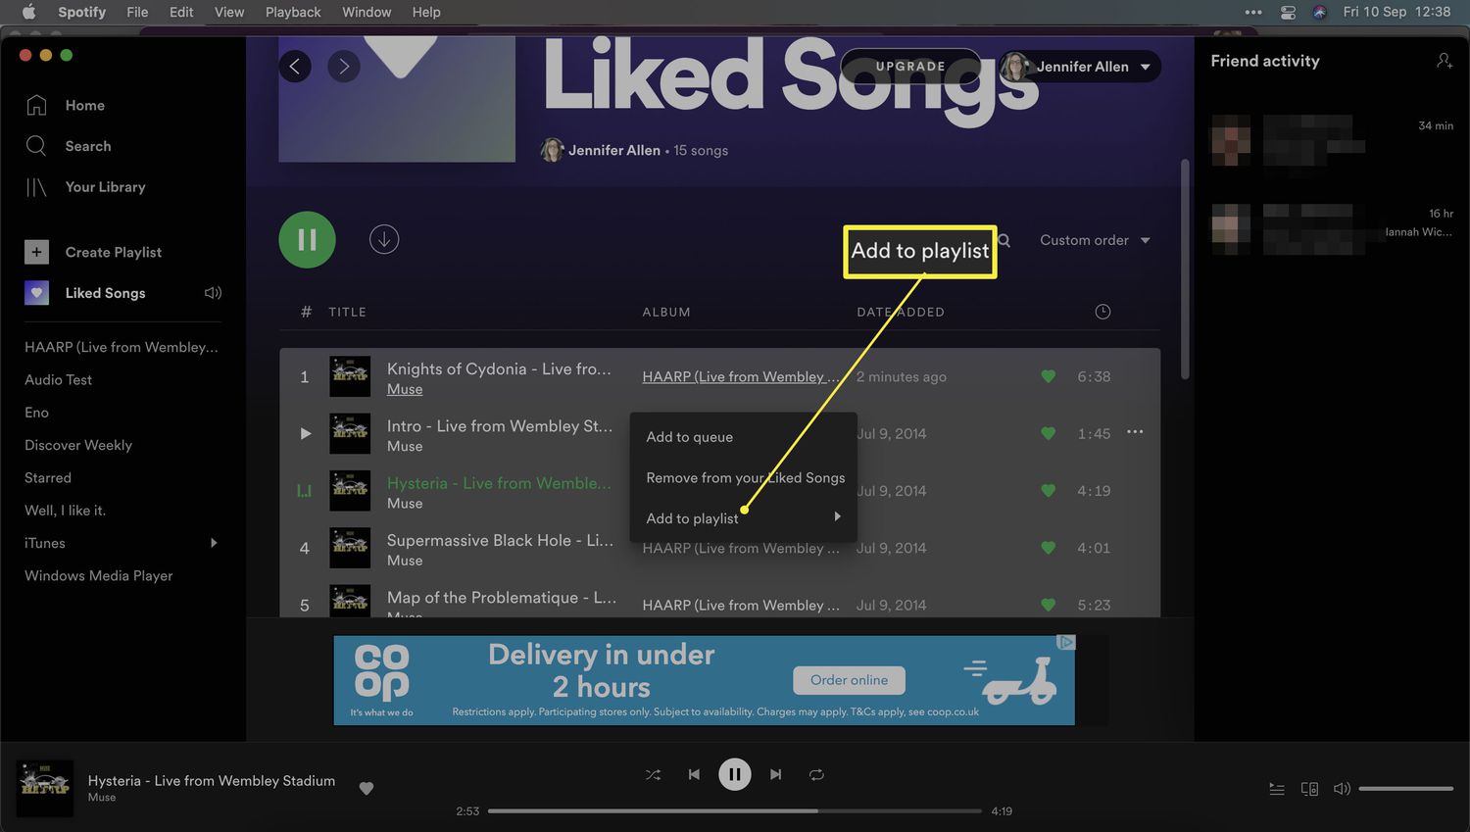
Task: Pause using the player bar button
Action: coord(735,774)
